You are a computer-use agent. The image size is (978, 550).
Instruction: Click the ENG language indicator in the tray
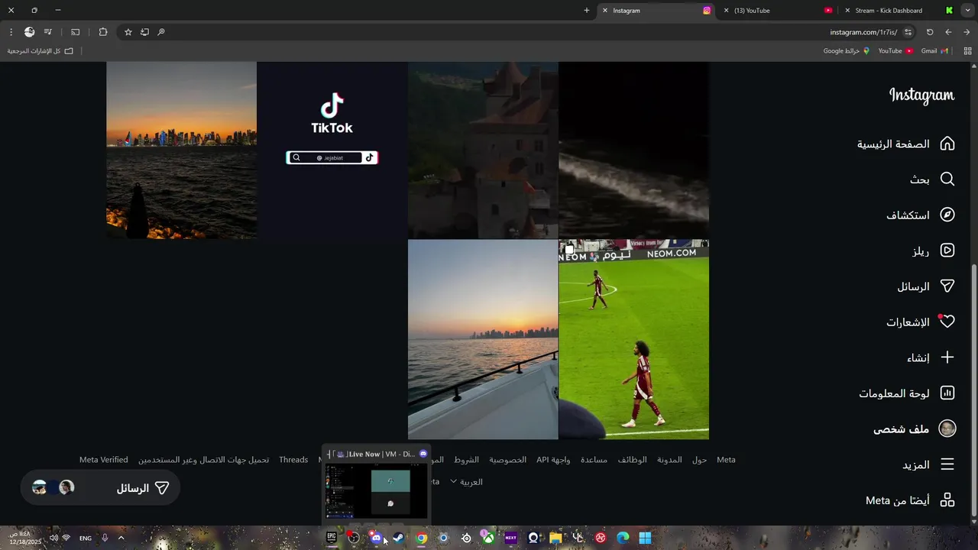coord(86,538)
